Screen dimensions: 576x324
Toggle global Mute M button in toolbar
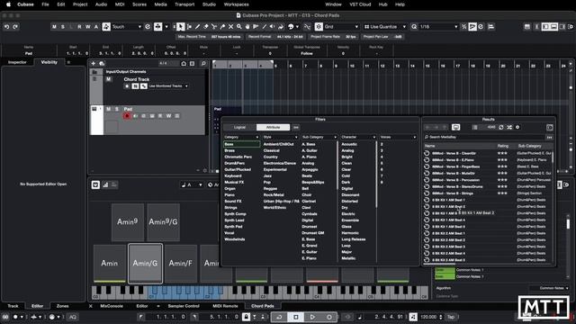point(54,27)
